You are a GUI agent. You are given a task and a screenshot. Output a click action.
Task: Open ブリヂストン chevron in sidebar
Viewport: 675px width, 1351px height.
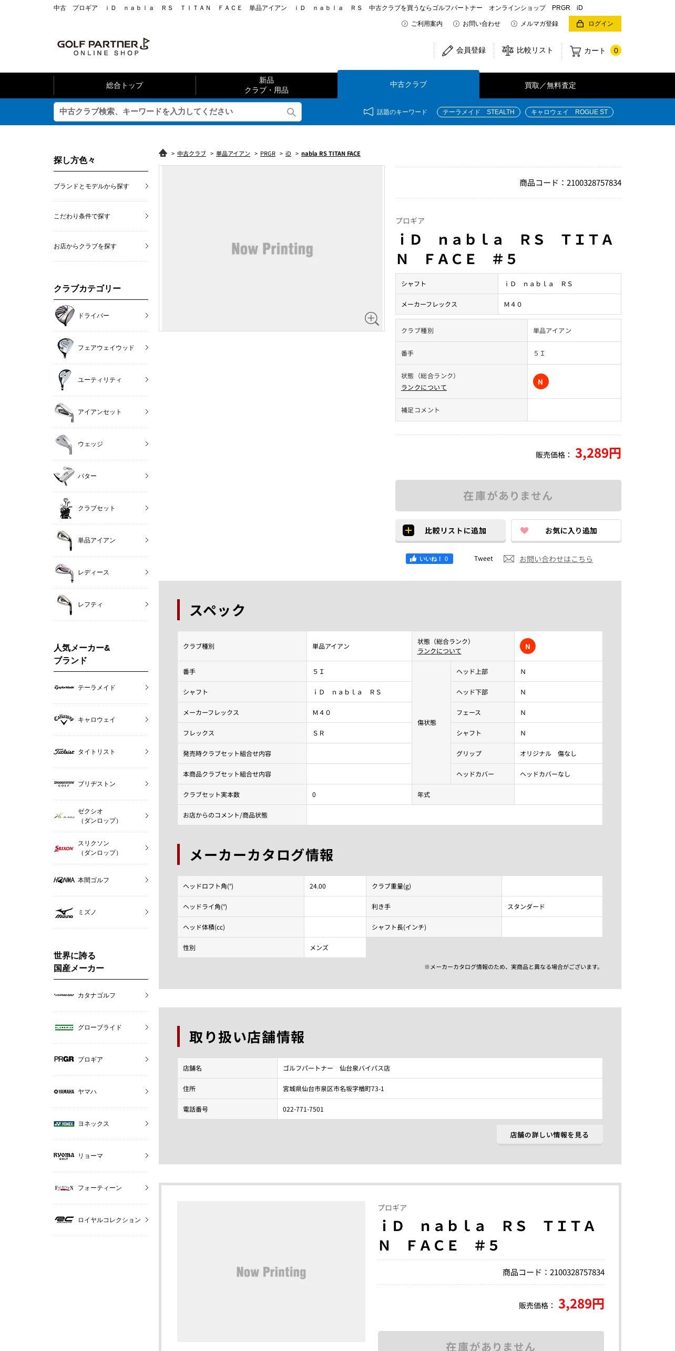point(147,784)
